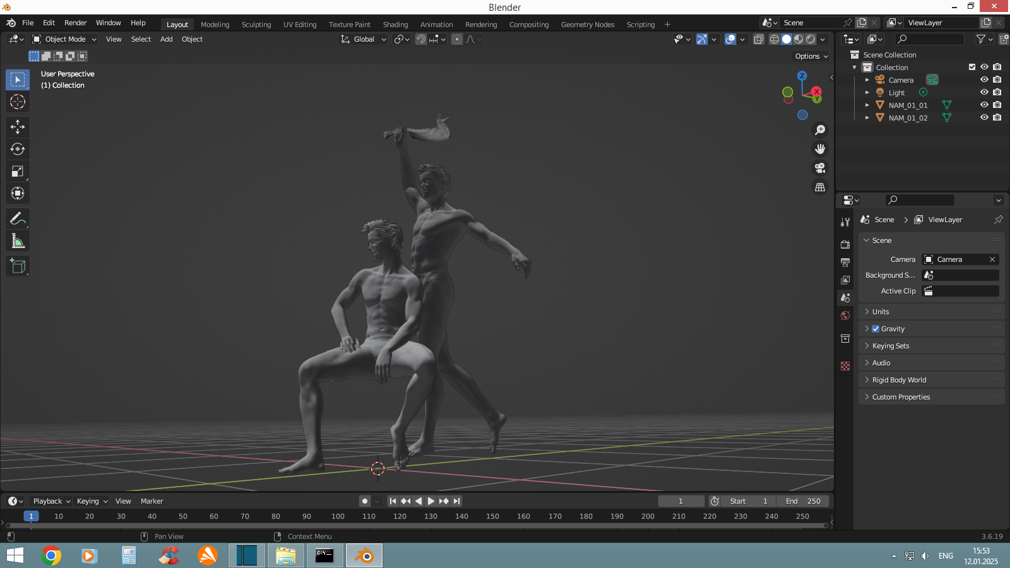1010x568 pixels.
Task: Activate the 3D Cursor tool
Action: click(18, 102)
